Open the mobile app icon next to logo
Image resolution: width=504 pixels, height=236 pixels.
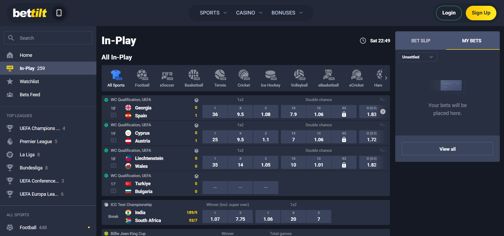pos(59,13)
